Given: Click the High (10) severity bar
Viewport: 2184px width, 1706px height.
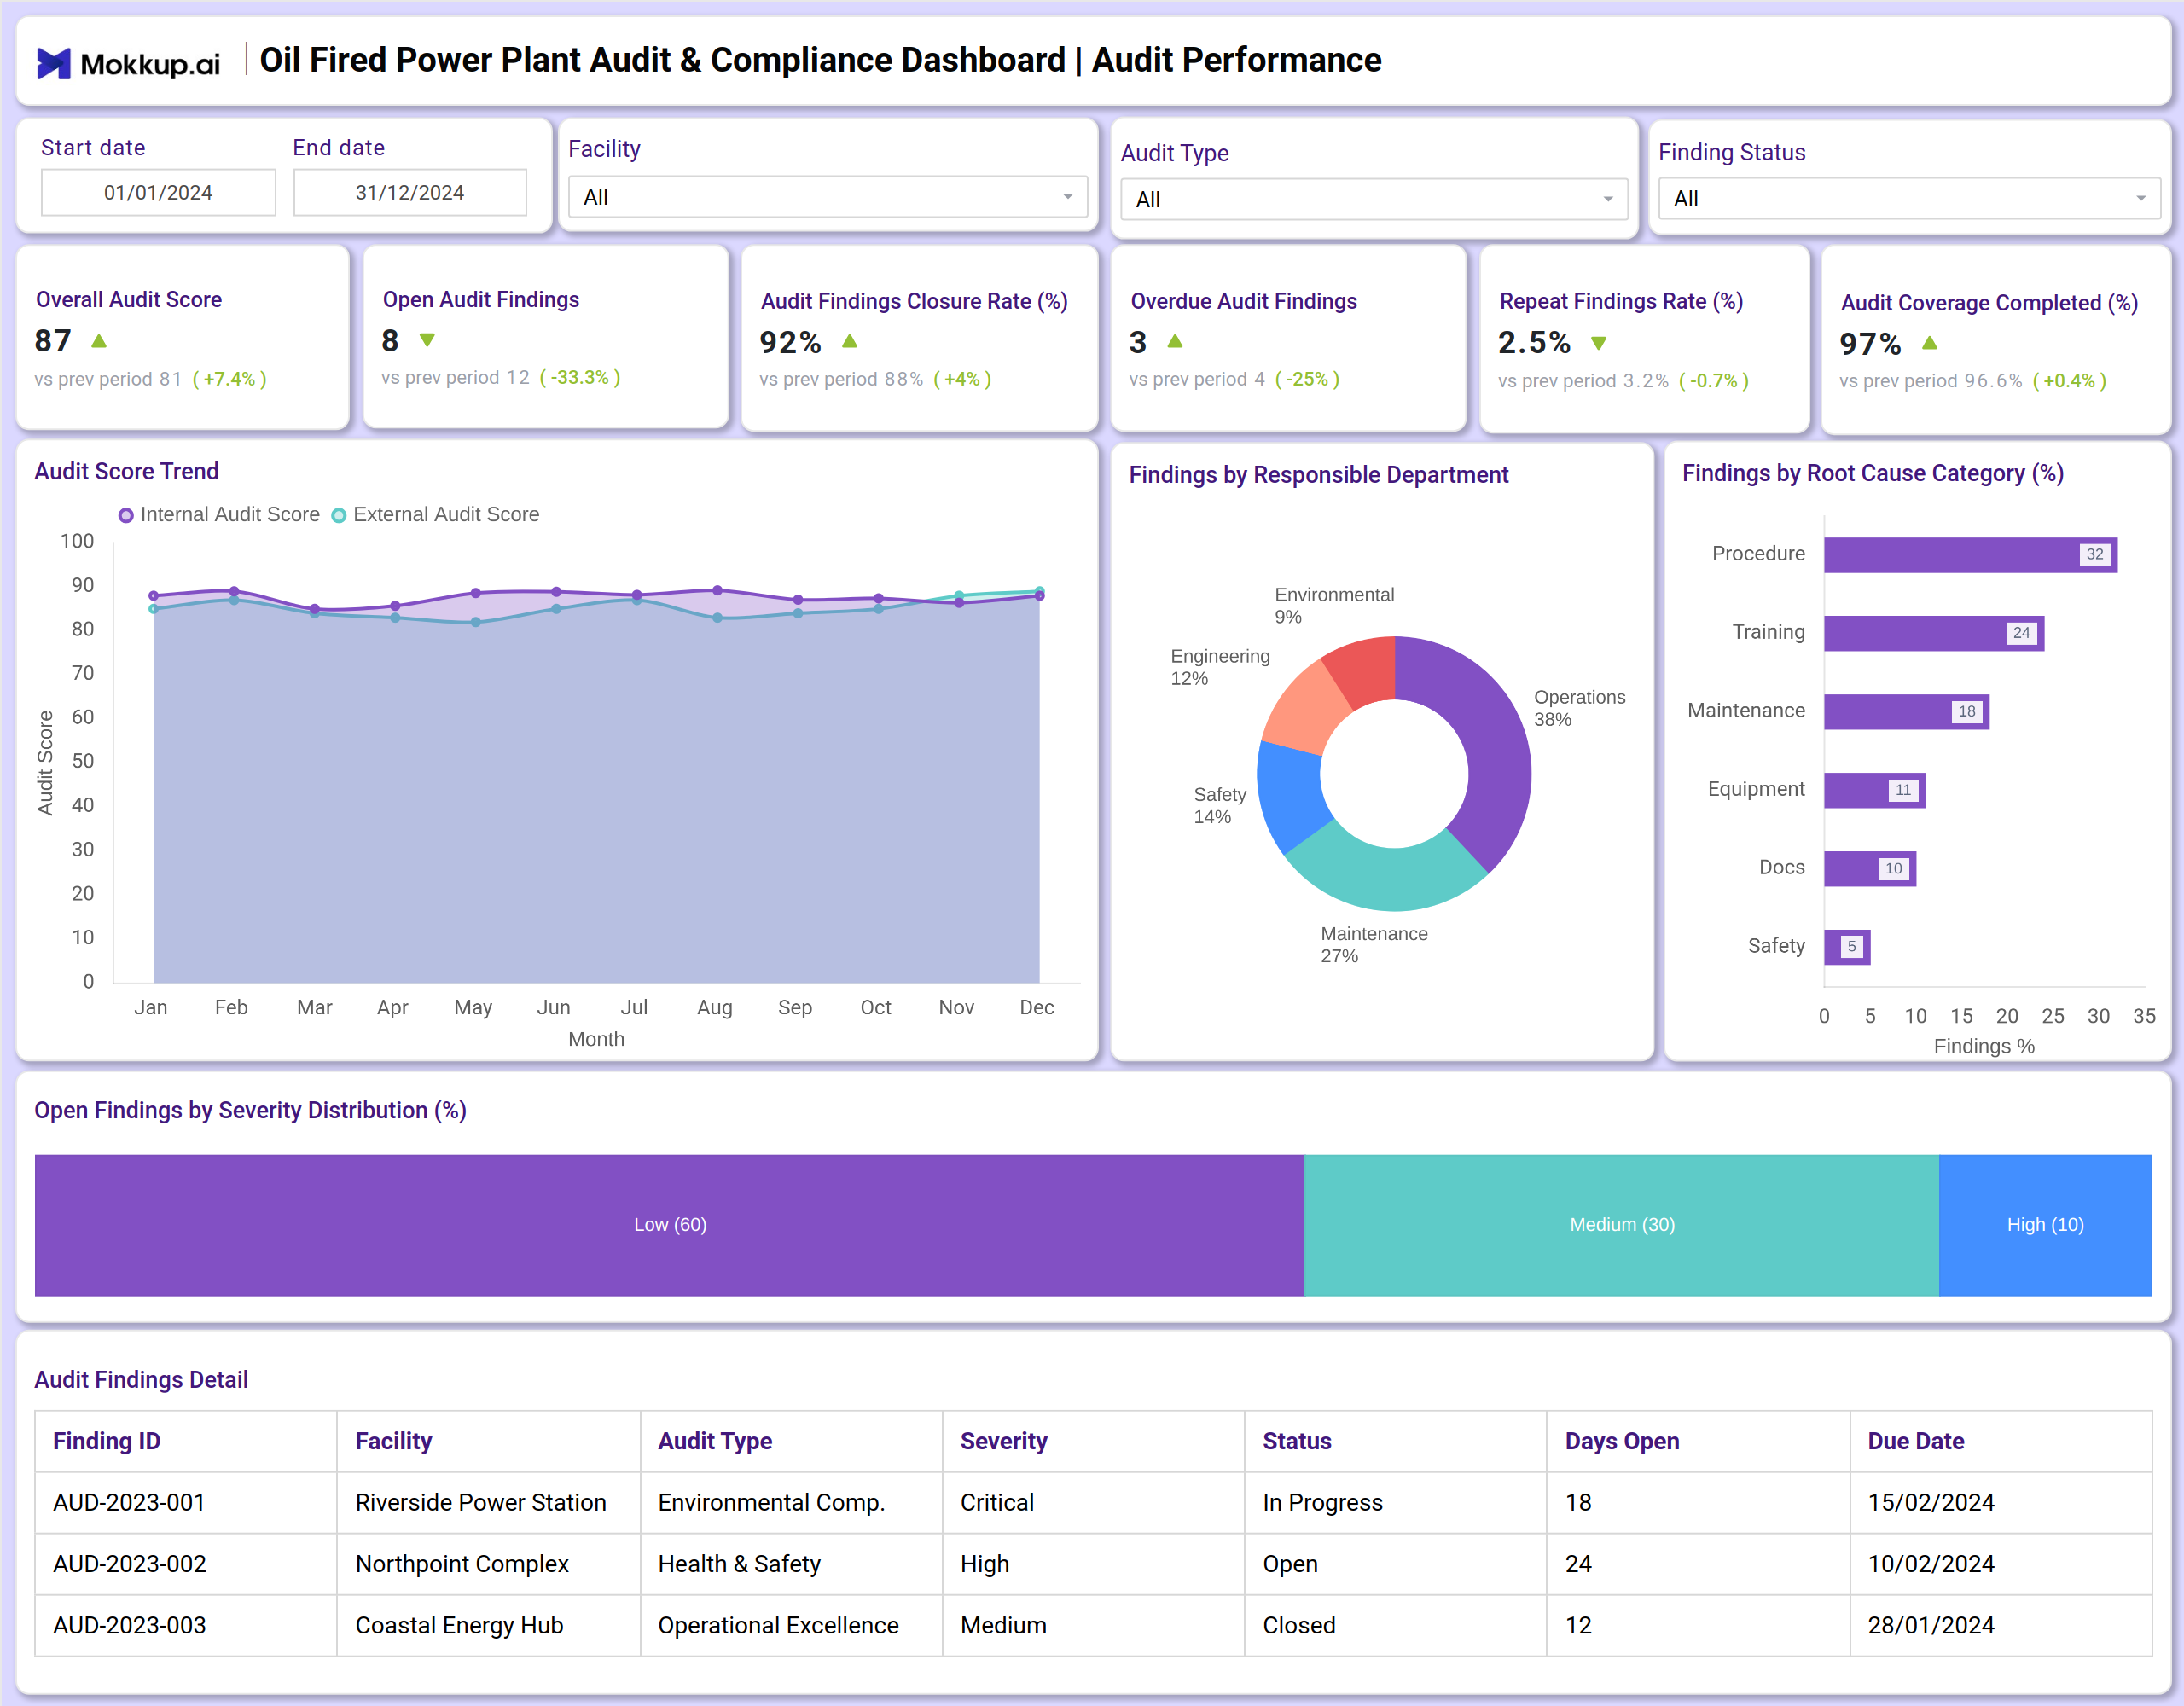Looking at the screenshot, I should (2045, 1225).
